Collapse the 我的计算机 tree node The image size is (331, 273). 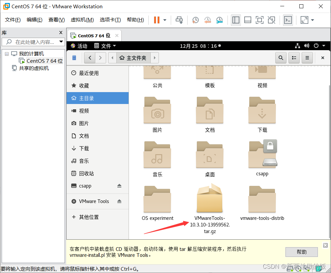tap(7, 54)
